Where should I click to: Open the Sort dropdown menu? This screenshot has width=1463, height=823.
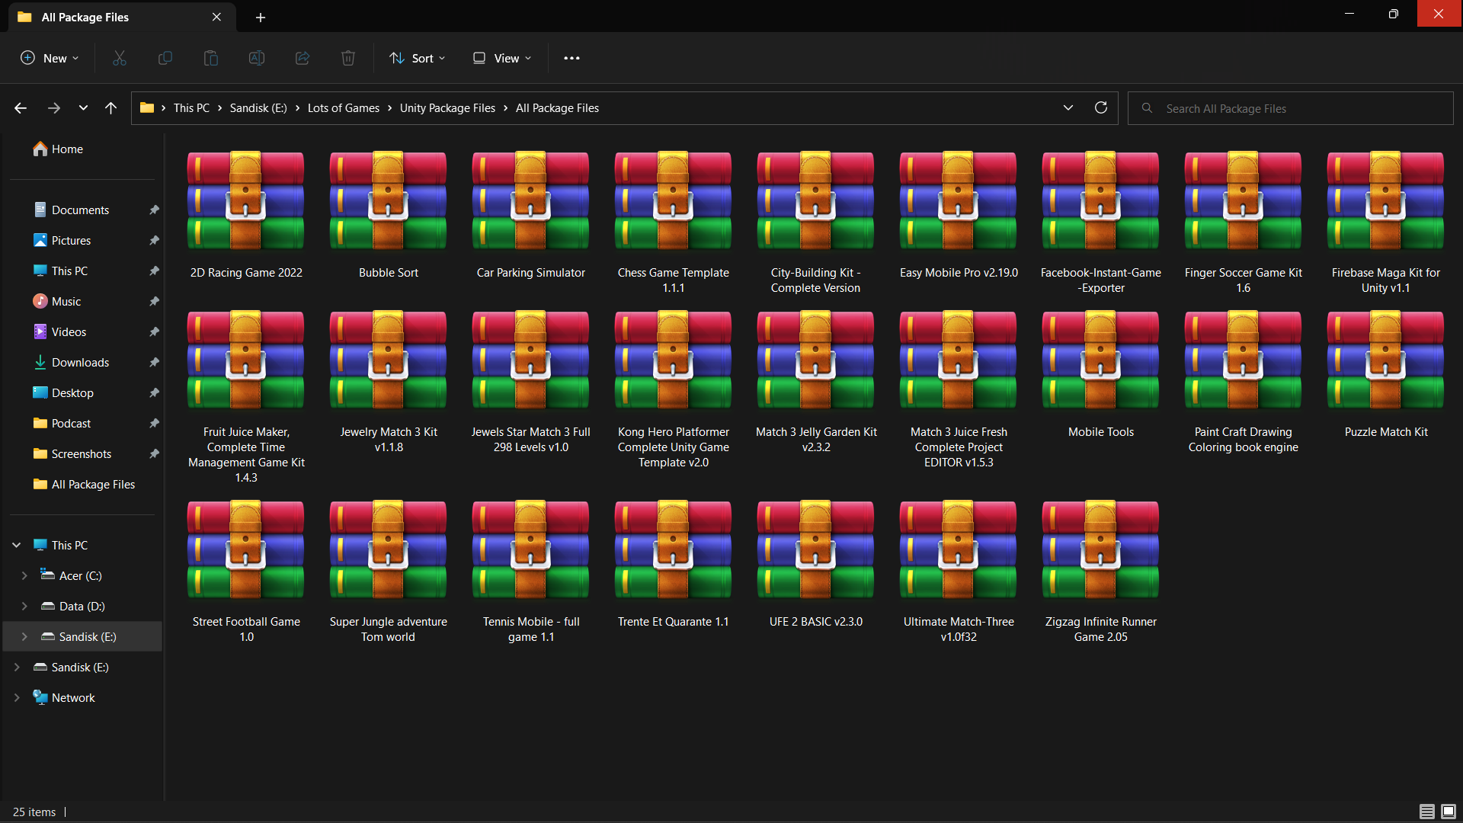(x=417, y=58)
